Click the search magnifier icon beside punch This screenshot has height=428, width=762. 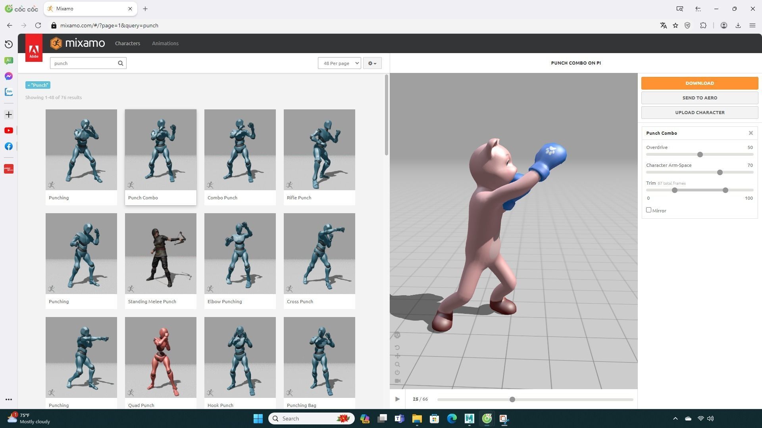coord(121,63)
